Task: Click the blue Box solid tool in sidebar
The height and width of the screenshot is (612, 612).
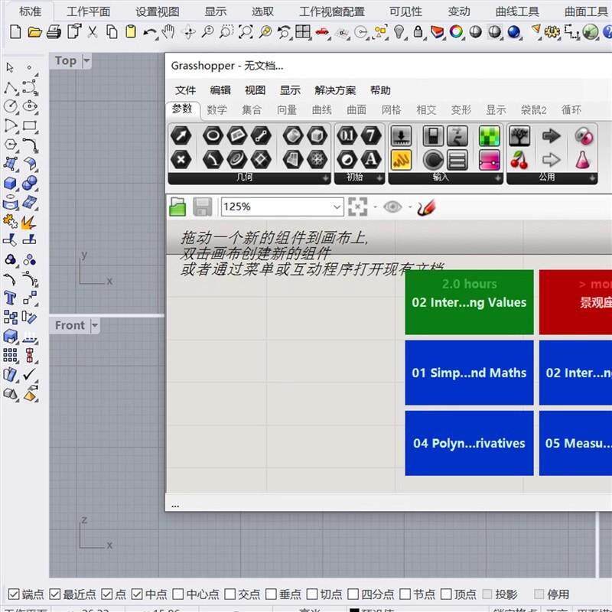Action: click(x=10, y=183)
